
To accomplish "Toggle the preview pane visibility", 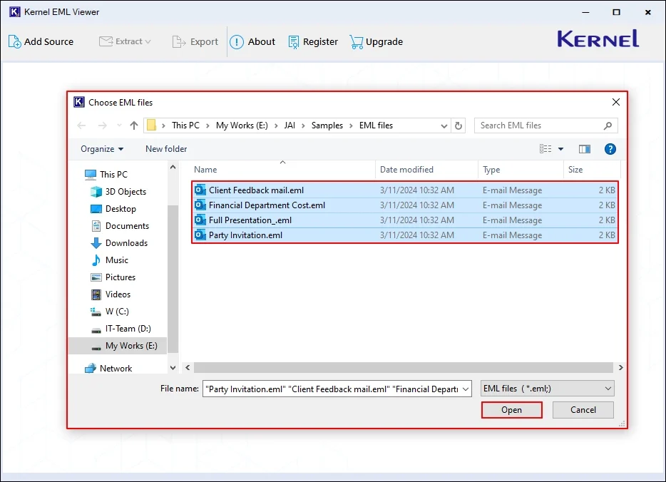I will point(584,148).
